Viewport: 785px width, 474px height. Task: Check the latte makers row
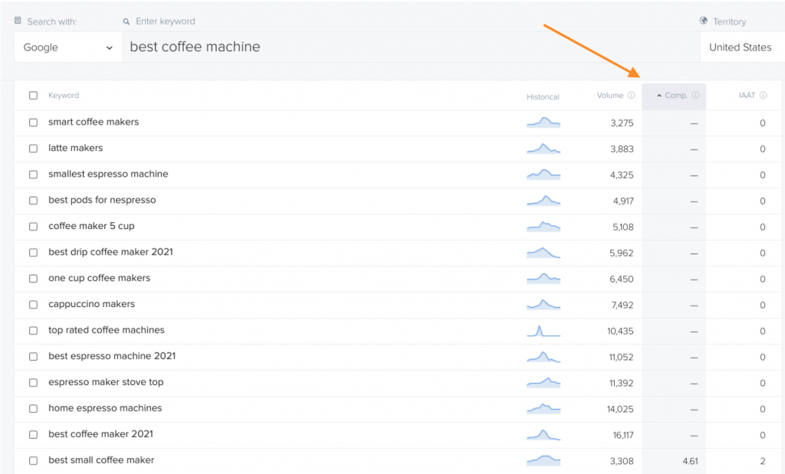(33, 149)
